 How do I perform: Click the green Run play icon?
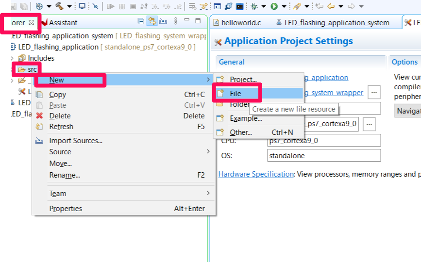pos(274,6)
